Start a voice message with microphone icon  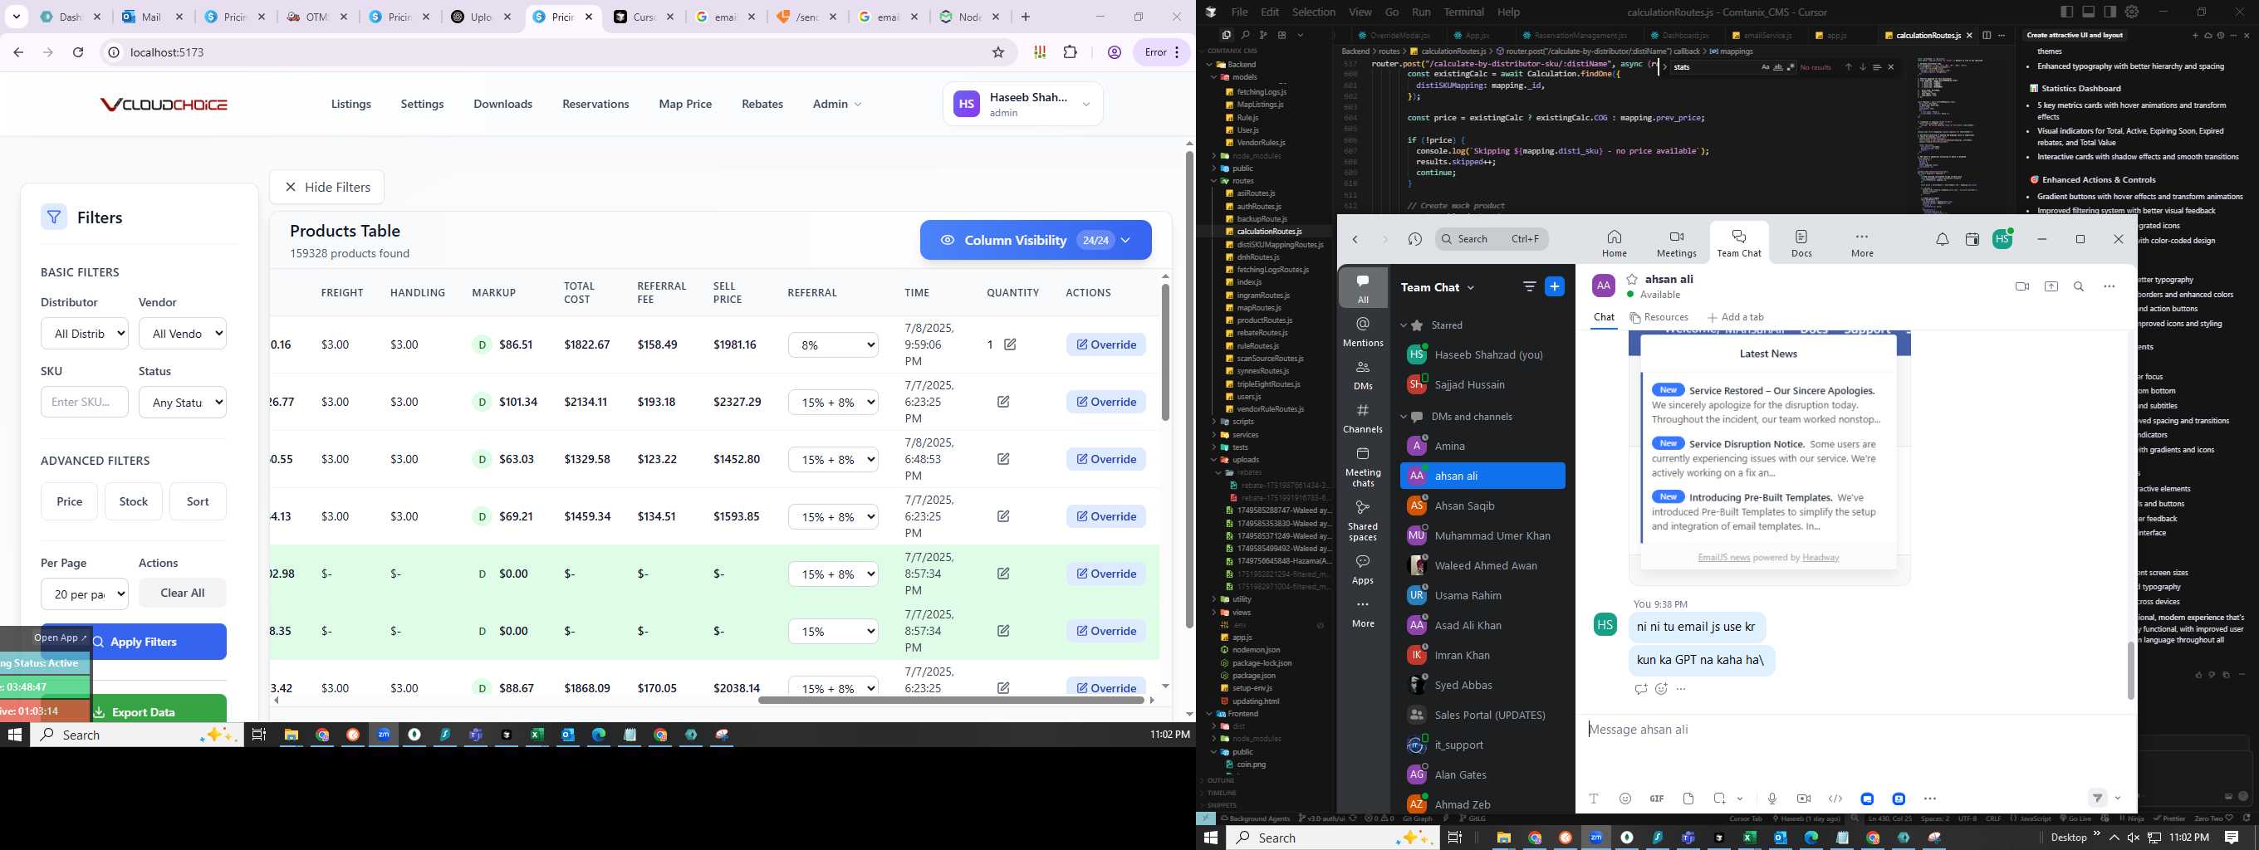click(x=1772, y=799)
